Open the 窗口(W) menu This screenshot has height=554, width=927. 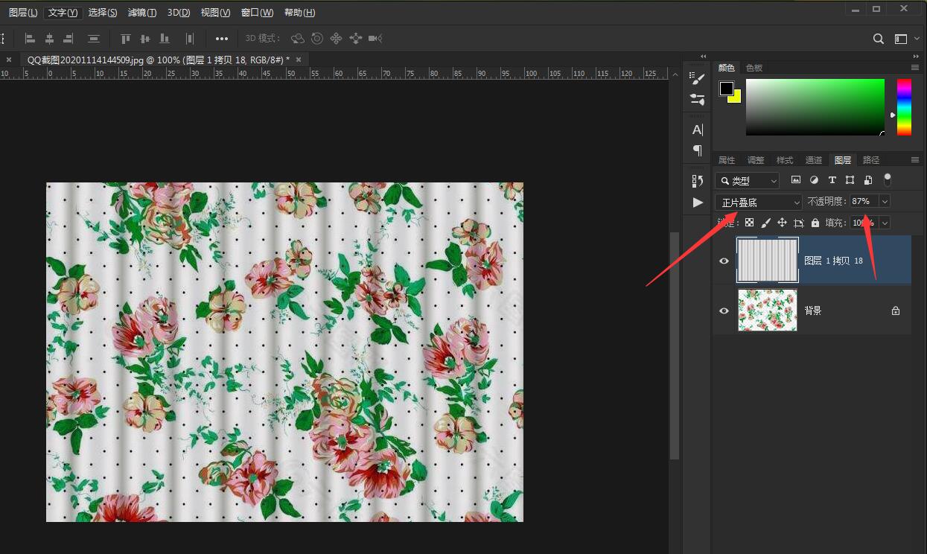click(x=257, y=13)
